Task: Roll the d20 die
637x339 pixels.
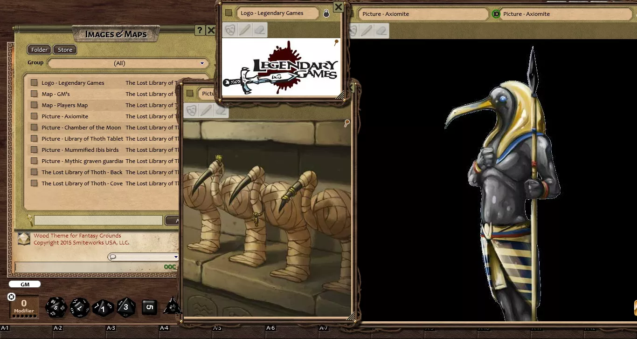Action: tap(56, 307)
